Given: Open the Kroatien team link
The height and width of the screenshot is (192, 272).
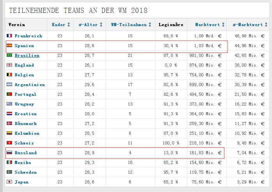Looking at the screenshot, I should tap(25, 114).
